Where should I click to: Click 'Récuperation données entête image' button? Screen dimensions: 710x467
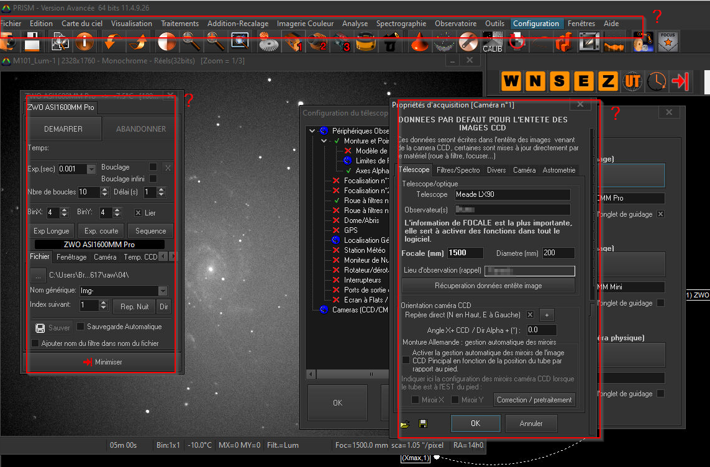pyautogui.click(x=488, y=286)
